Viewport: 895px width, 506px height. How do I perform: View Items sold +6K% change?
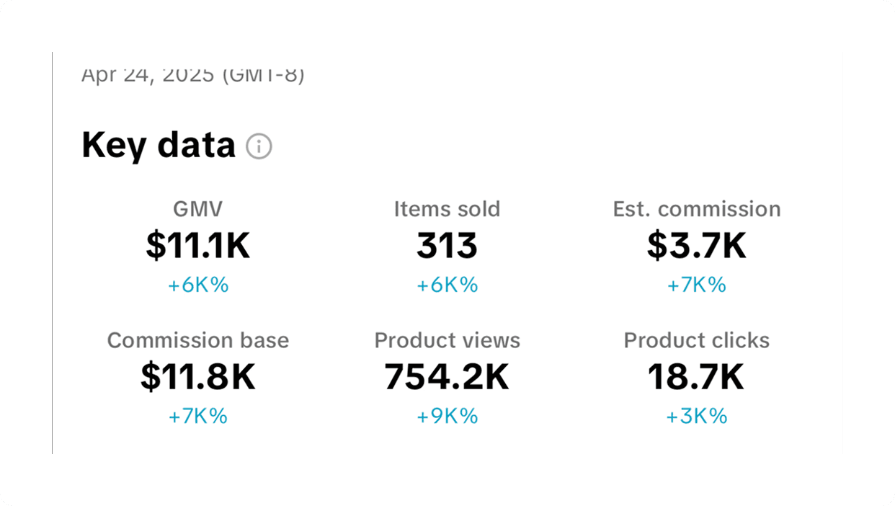447,285
